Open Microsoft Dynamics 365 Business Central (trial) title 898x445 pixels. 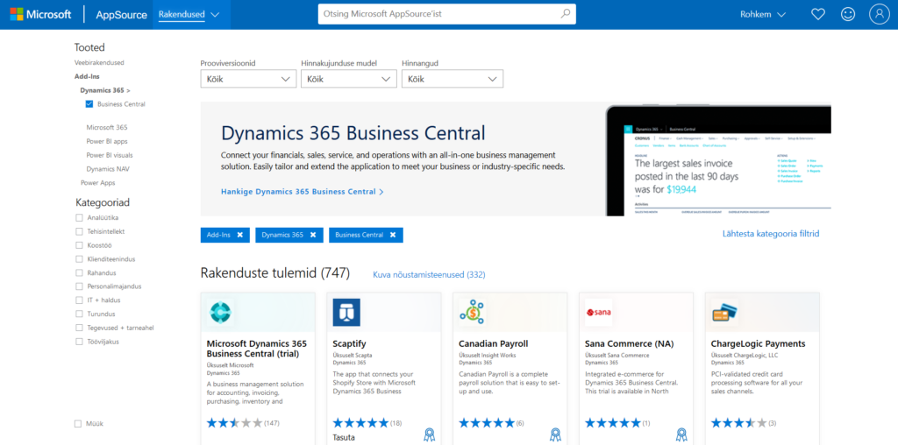coord(257,349)
